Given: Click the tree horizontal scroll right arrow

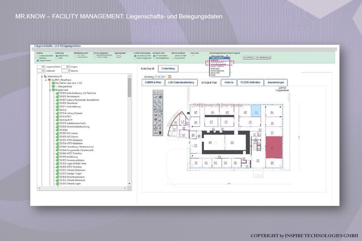Looking at the screenshot, I should 125,188.
